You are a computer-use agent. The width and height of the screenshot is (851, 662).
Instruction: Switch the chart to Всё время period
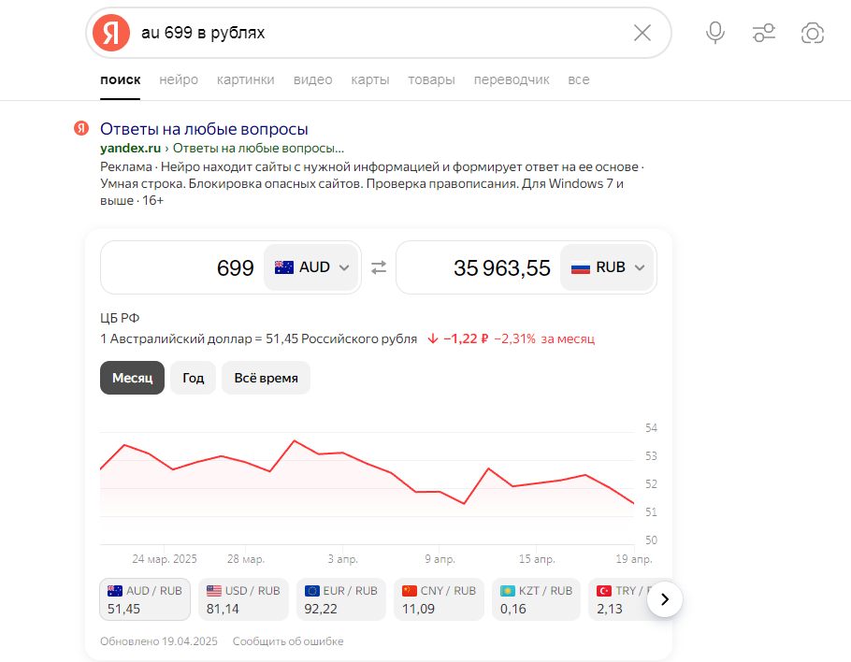[266, 378]
